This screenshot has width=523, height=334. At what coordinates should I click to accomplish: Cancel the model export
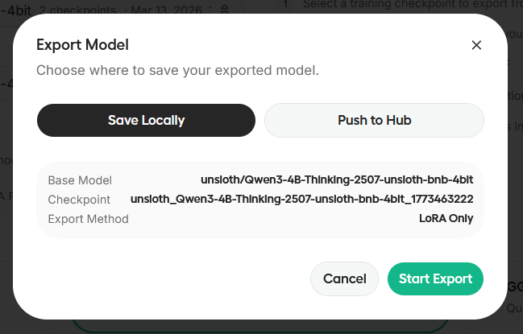click(344, 279)
